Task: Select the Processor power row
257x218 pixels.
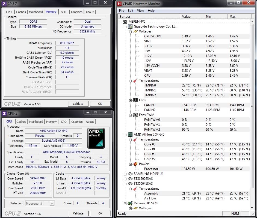Action: 197,169
